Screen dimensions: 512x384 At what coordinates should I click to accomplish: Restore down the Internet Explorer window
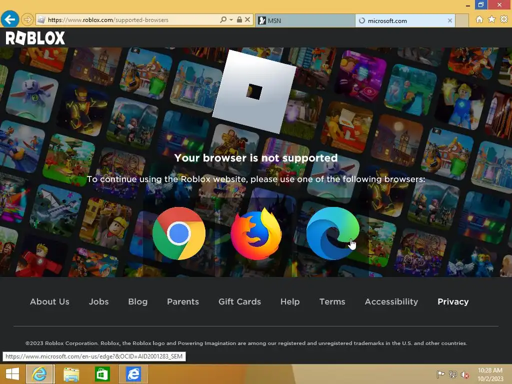480,4
